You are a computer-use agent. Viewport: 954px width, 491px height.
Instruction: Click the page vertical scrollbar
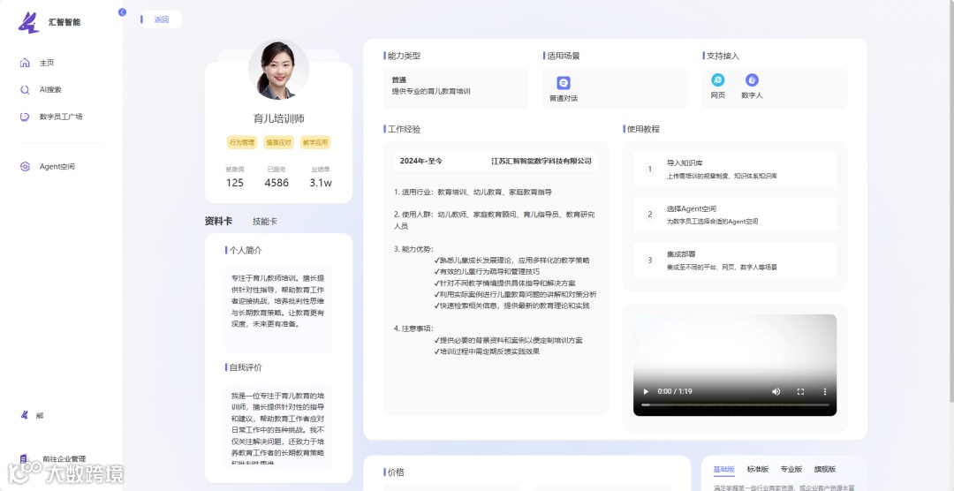951,200
